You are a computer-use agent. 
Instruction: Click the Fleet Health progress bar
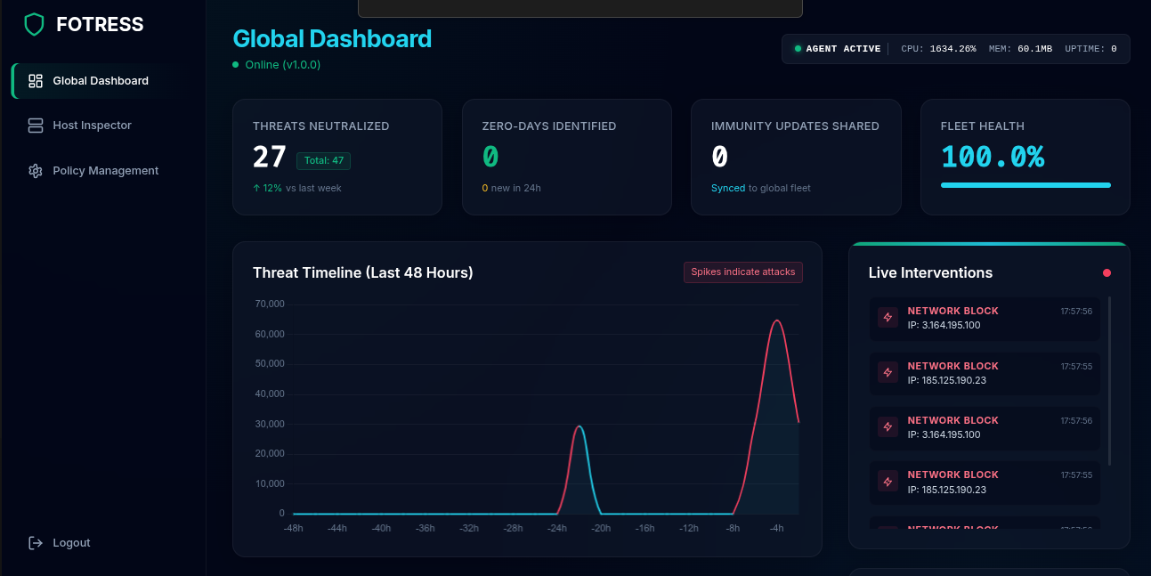click(x=1025, y=185)
